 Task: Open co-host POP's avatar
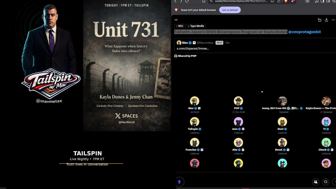[x=238, y=101]
